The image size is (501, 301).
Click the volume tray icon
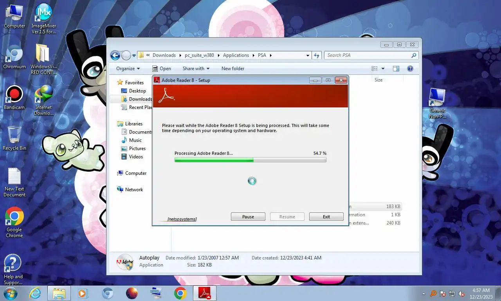[x=462, y=294]
